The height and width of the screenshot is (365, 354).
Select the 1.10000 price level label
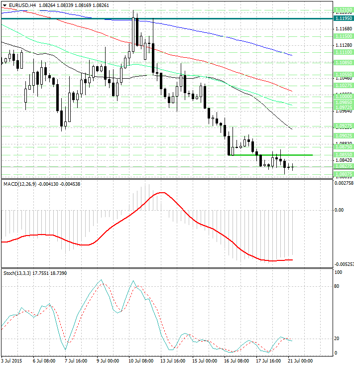click(x=344, y=96)
